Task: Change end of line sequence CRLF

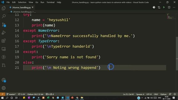Action: point(156,94)
